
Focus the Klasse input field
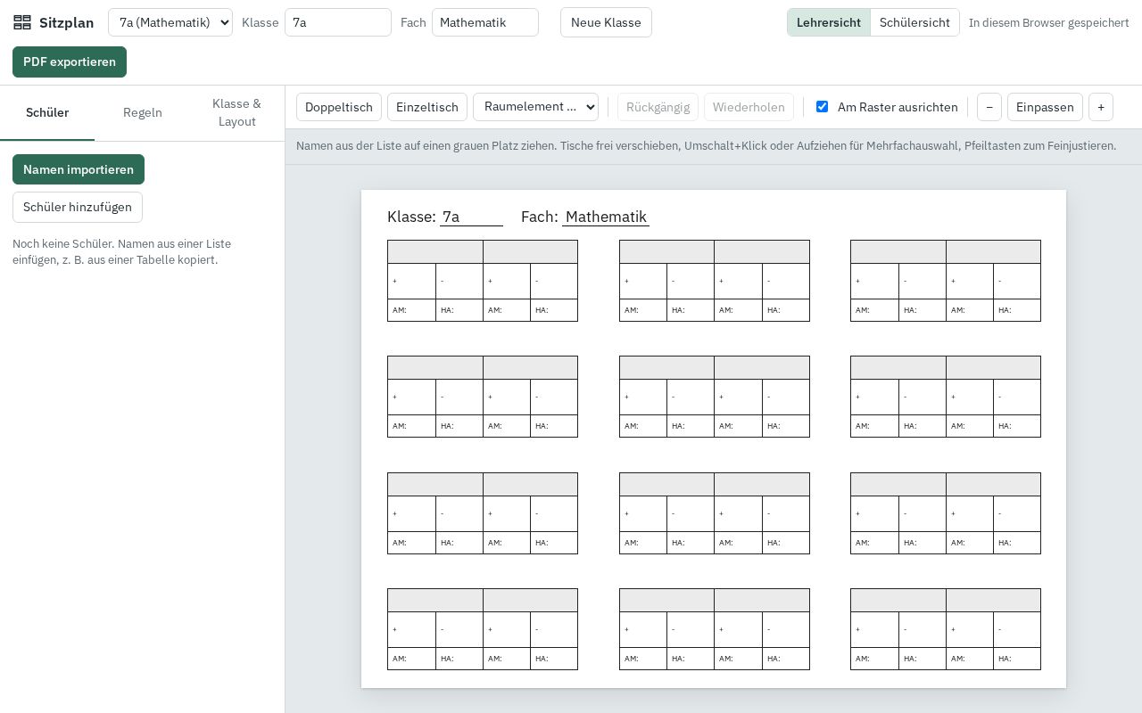[338, 22]
